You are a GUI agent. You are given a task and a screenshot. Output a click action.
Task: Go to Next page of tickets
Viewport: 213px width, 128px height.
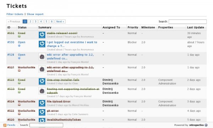(60, 21)
